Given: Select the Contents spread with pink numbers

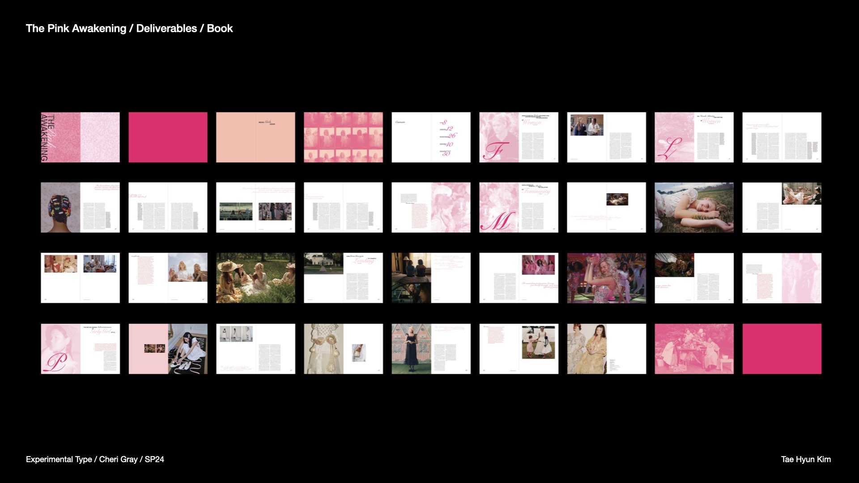Looking at the screenshot, I should click(x=431, y=137).
